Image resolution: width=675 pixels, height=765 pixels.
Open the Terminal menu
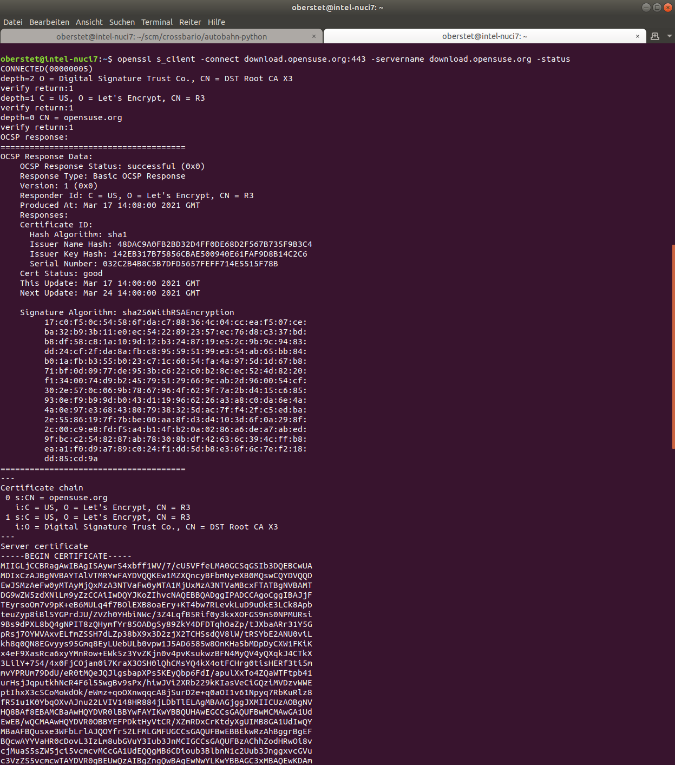[156, 22]
